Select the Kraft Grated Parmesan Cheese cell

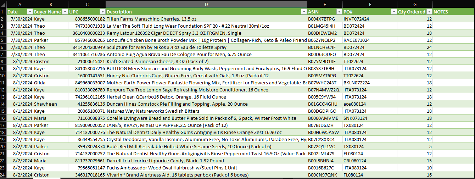(x=206, y=61)
